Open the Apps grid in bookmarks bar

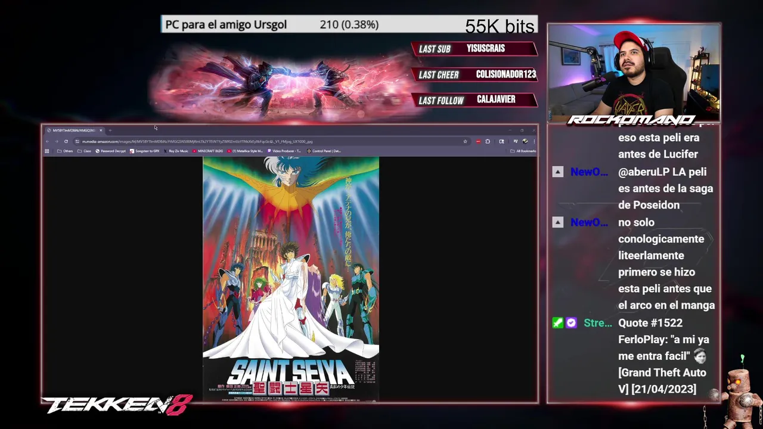coord(47,151)
